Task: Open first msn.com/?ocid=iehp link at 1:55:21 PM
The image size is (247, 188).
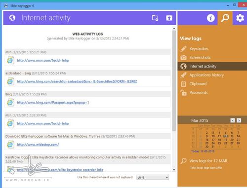Action: (43, 60)
